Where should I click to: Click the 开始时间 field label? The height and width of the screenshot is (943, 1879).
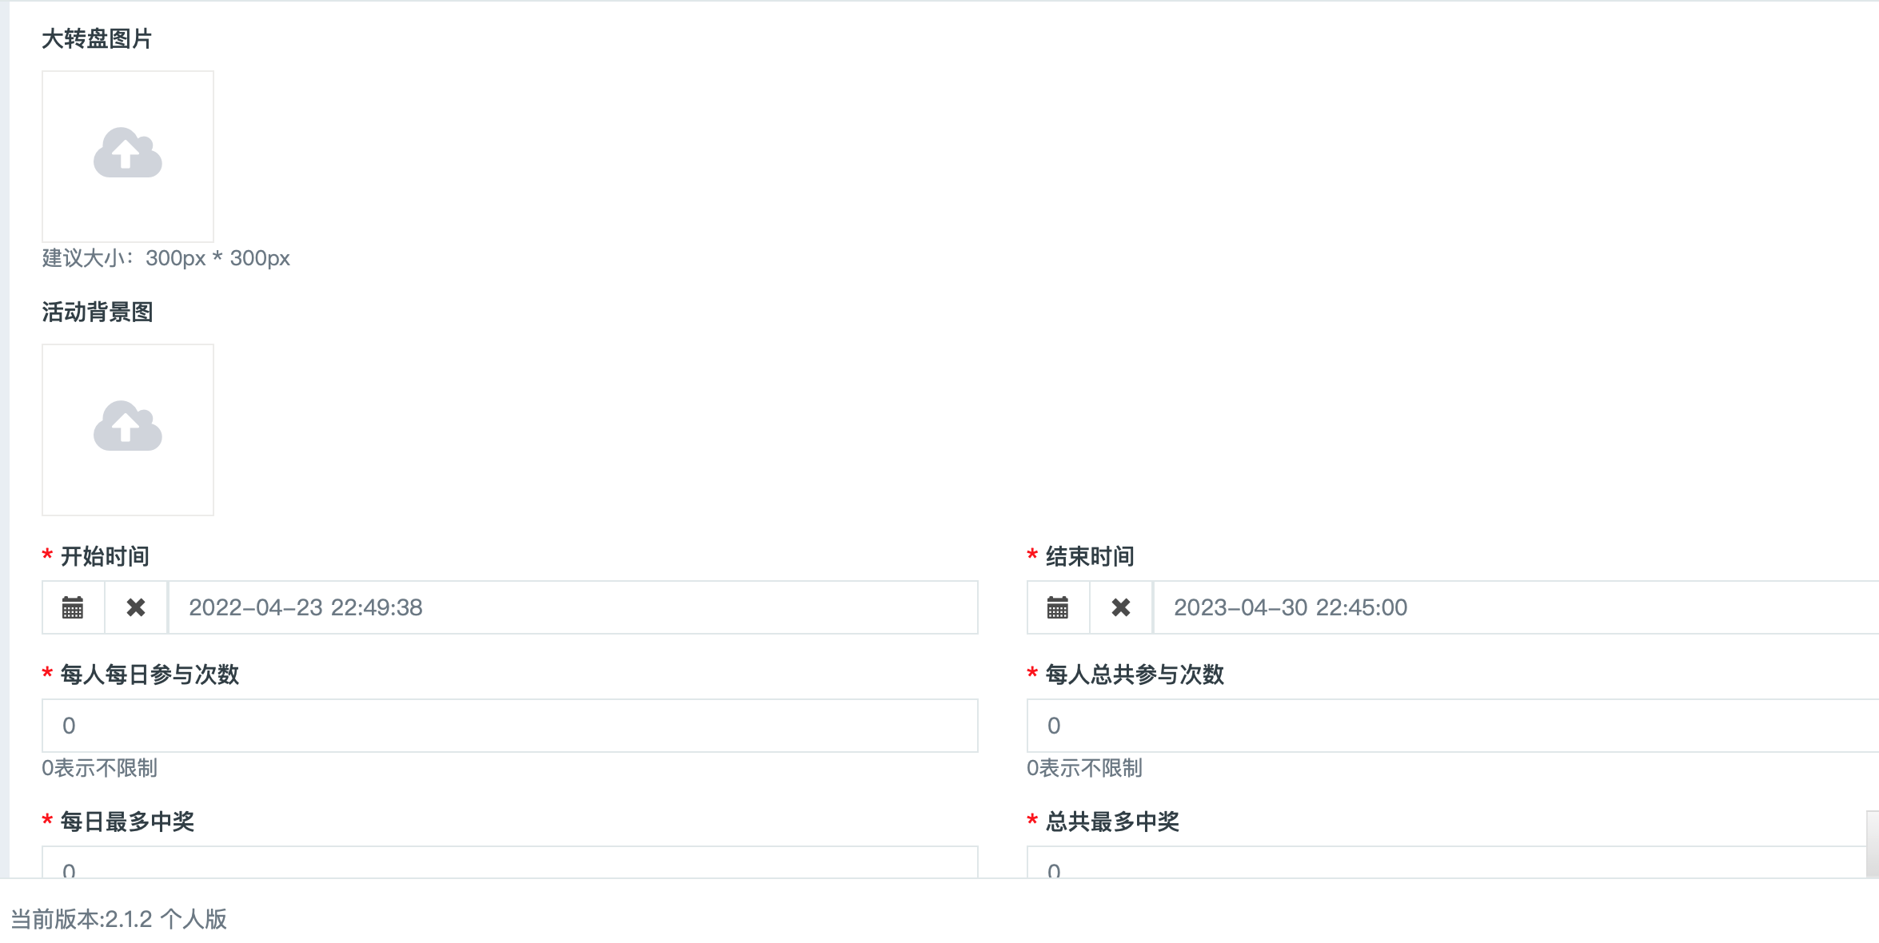(x=105, y=556)
